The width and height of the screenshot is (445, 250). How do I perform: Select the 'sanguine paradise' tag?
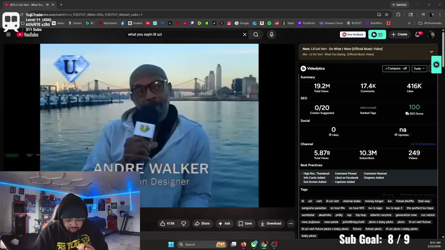(314, 208)
